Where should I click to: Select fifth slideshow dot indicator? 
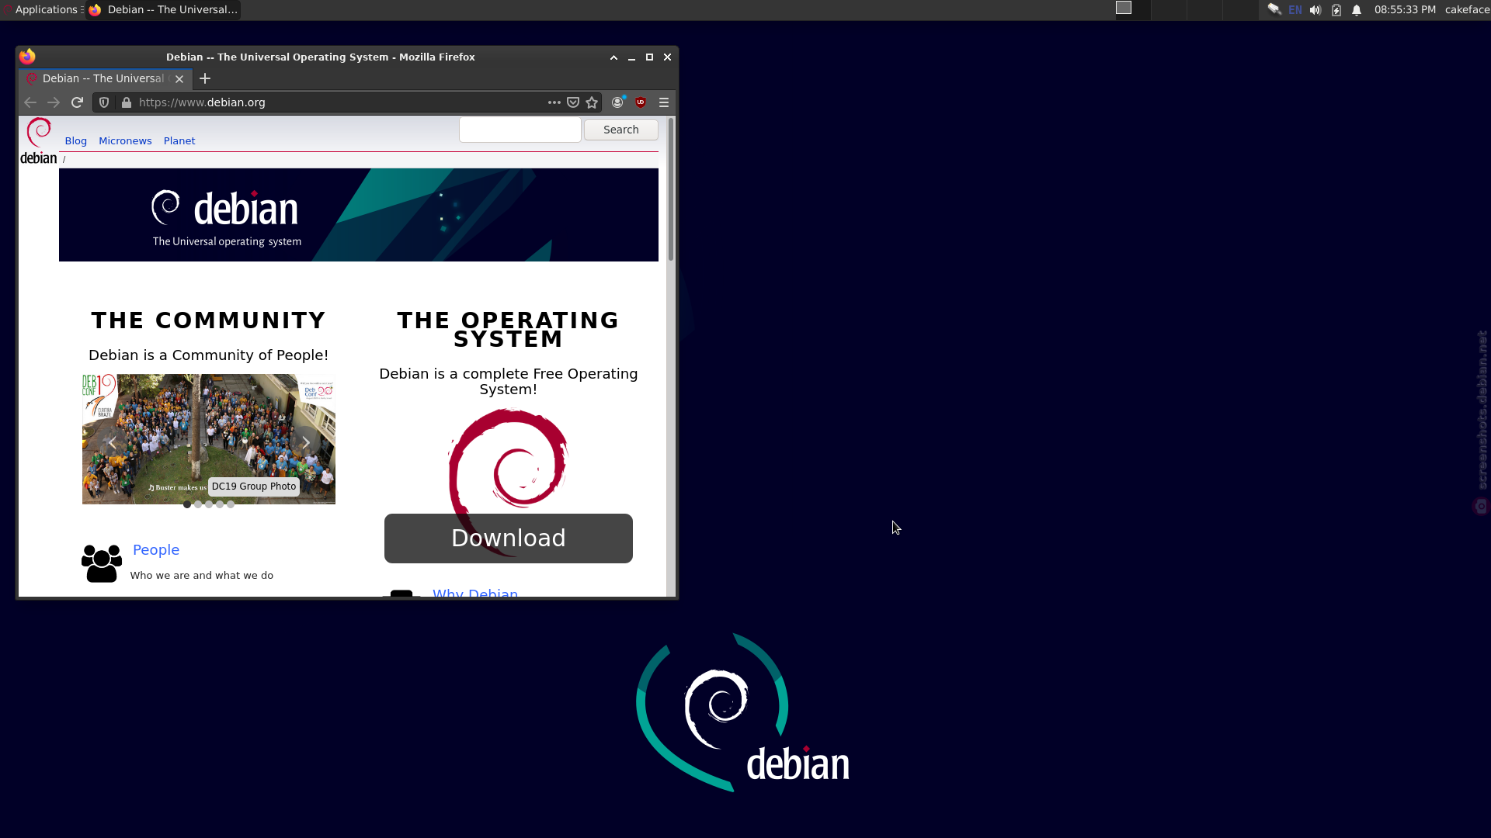(x=231, y=504)
